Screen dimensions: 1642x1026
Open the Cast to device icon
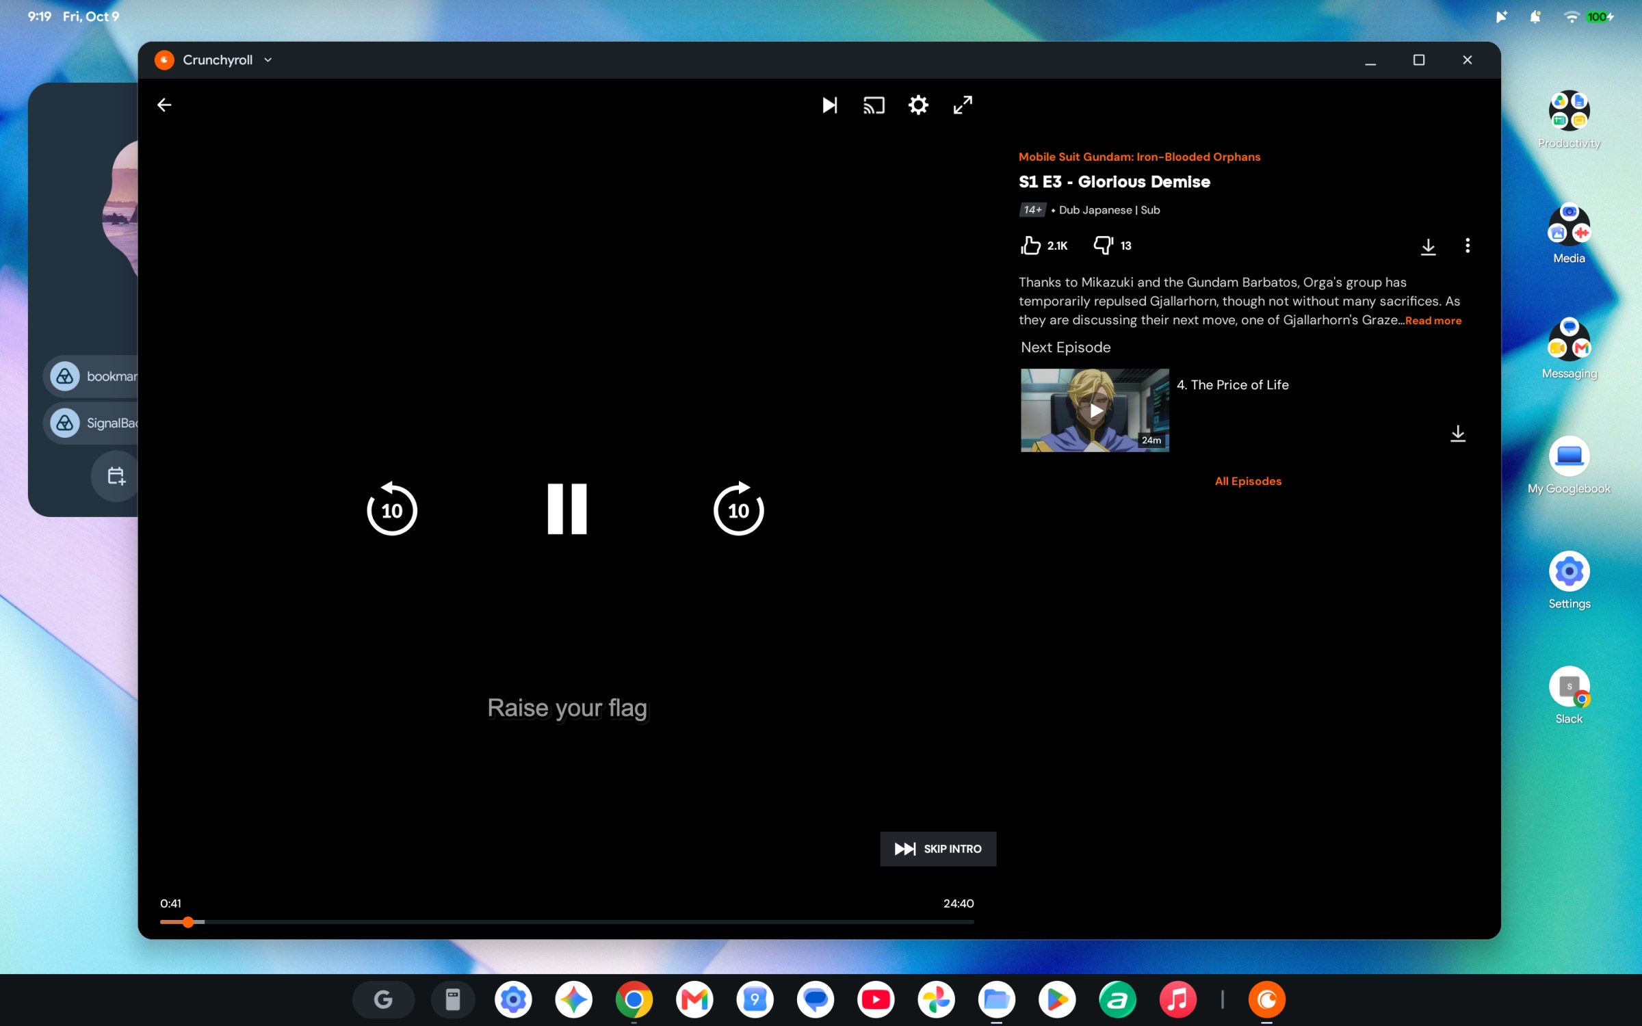(x=874, y=105)
